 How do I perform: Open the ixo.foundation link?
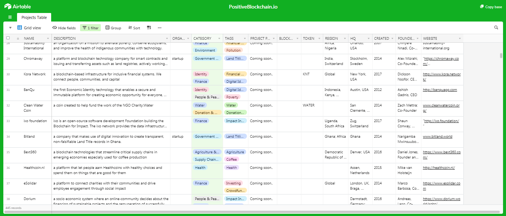click(x=441, y=121)
